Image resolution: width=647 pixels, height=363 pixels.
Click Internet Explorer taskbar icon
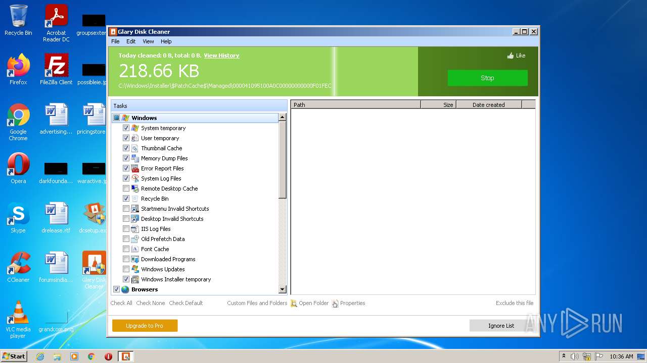tap(40, 356)
